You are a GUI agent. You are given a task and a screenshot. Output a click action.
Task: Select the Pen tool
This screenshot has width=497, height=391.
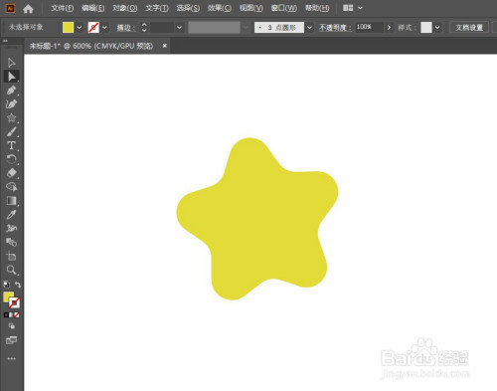[11, 91]
